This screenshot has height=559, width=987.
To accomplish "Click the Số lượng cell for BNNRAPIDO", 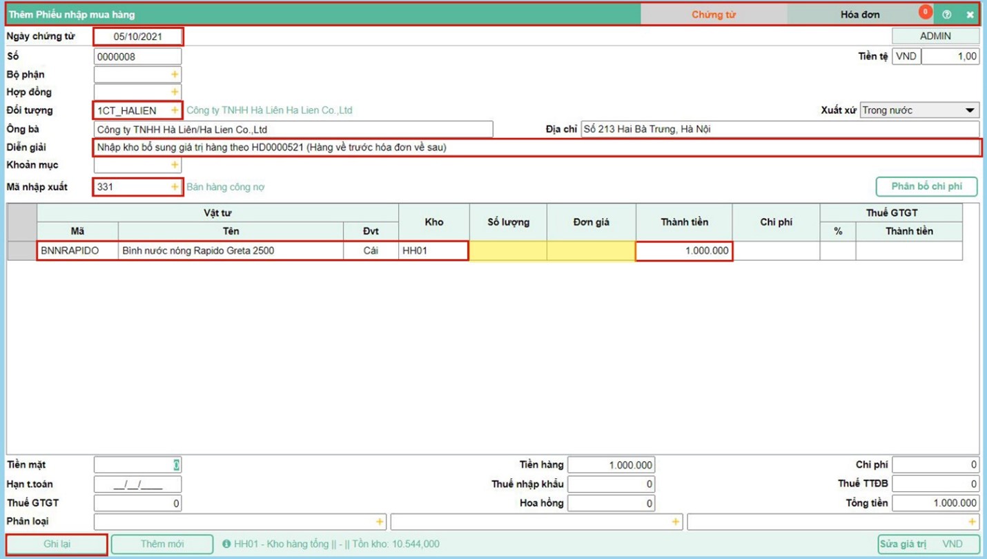I will tap(508, 251).
